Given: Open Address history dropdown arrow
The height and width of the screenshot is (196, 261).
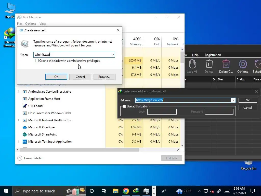Looking at the screenshot, I should (233, 100).
